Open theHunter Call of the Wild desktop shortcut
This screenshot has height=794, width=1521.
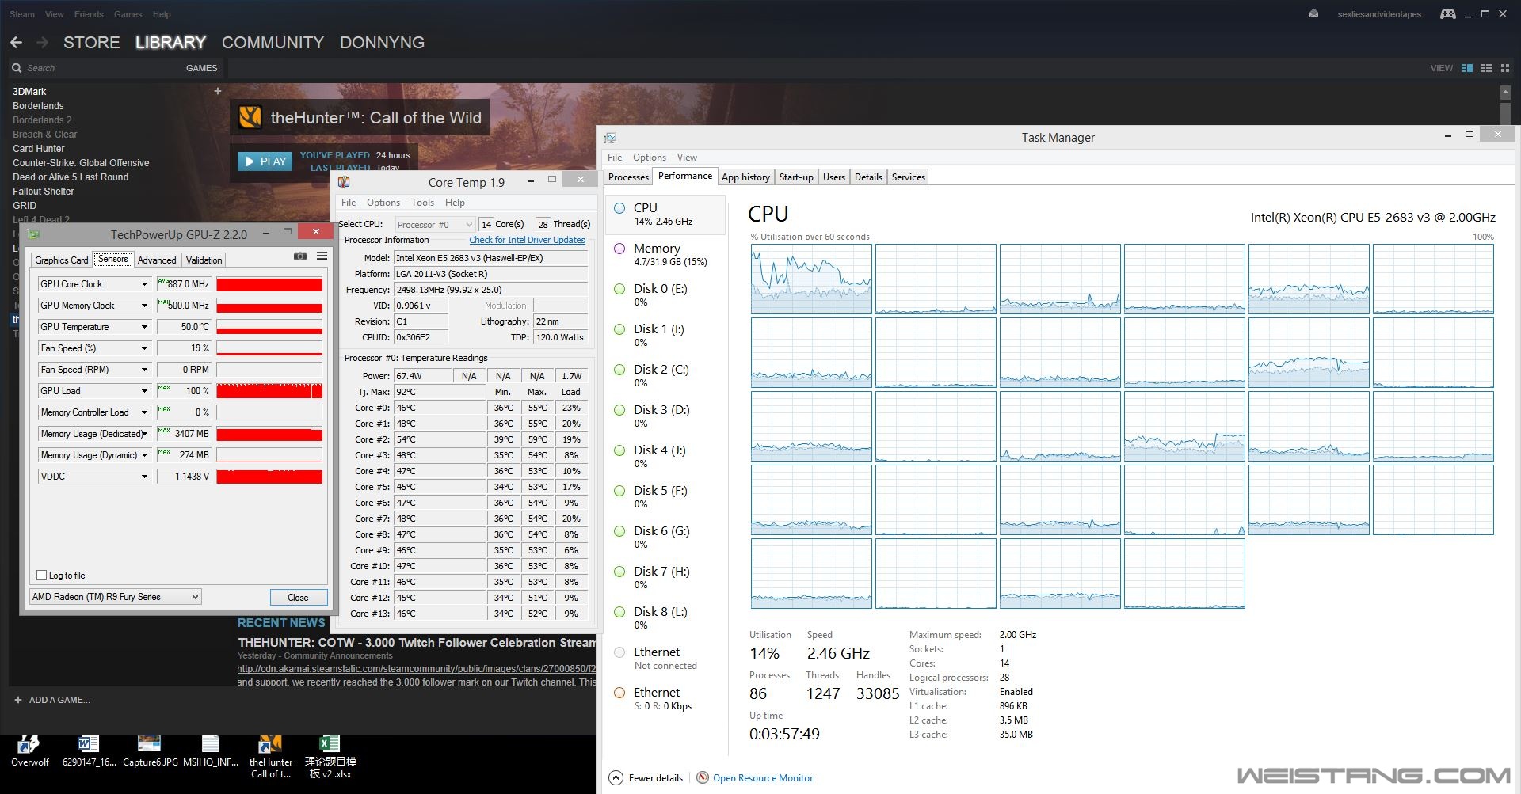[271, 757]
